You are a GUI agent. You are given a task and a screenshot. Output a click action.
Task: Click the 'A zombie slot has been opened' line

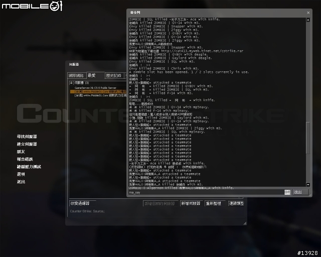tap(189, 72)
